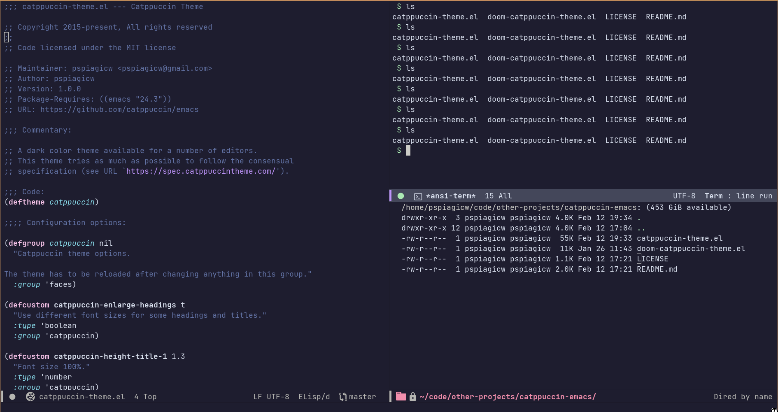This screenshot has height=412, width=778.
Task: Click the git branch icon beside master
Action: coord(343,397)
